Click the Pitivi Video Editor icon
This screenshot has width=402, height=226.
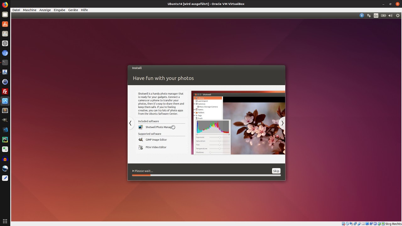140,147
